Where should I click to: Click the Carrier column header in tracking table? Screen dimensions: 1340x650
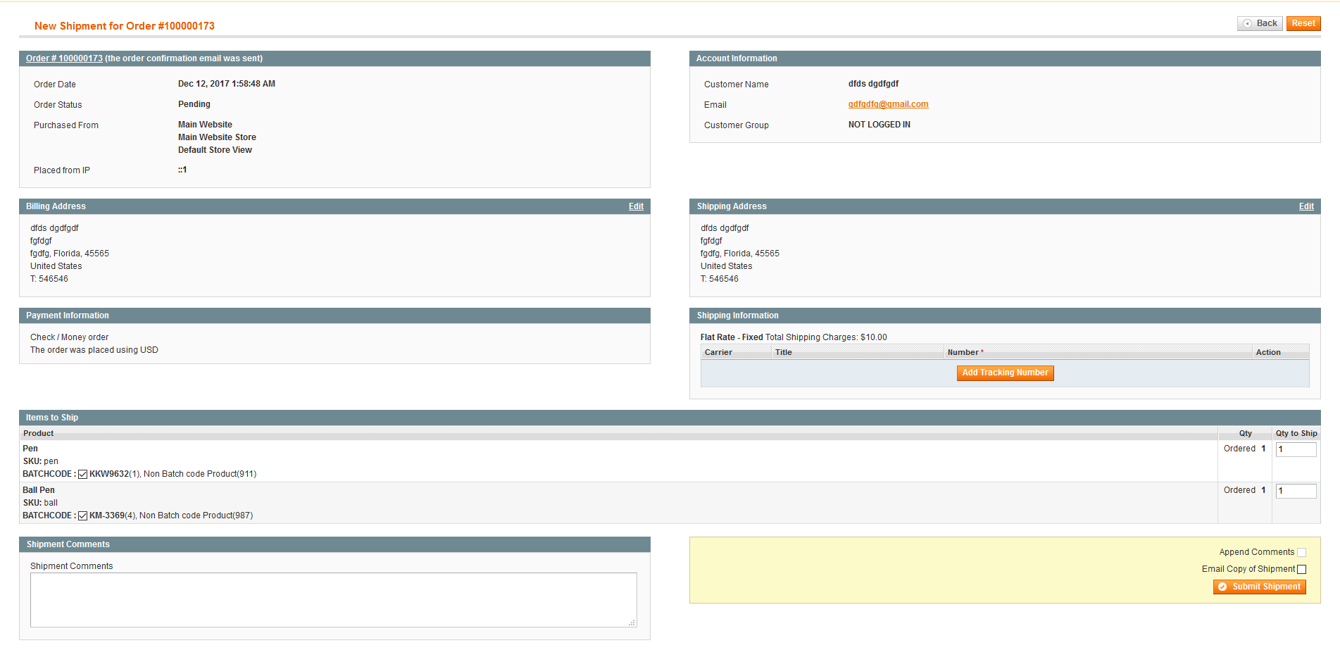[718, 352]
